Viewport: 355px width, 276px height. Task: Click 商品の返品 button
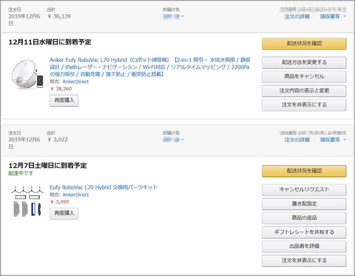(x=304, y=218)
